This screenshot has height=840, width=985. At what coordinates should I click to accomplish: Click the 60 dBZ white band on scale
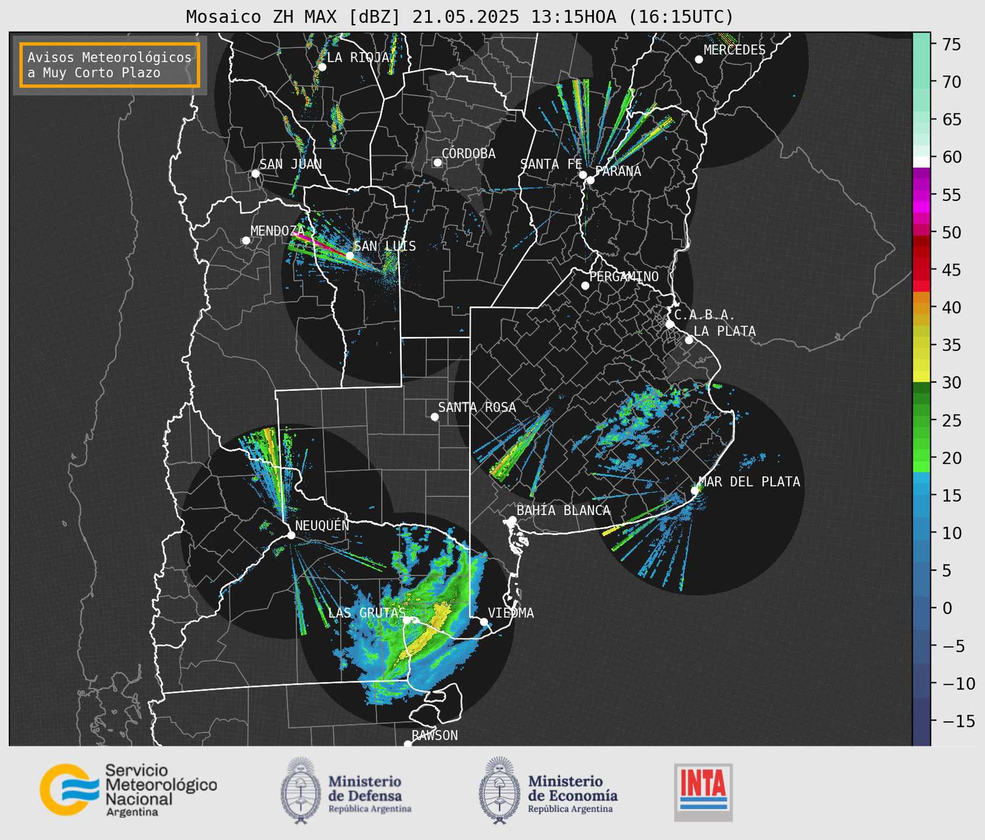click(921, 161)
